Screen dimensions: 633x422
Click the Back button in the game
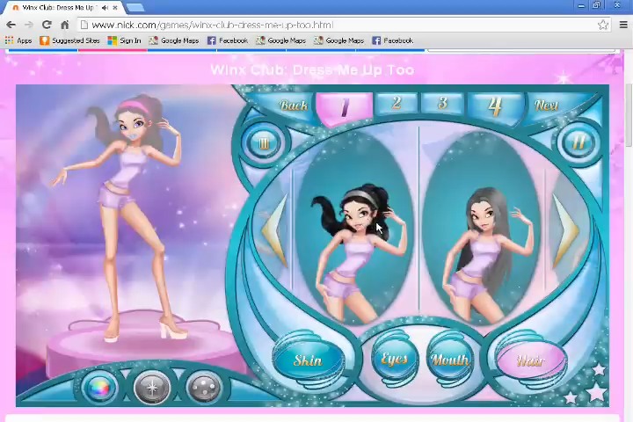click(x=294, y=105)
